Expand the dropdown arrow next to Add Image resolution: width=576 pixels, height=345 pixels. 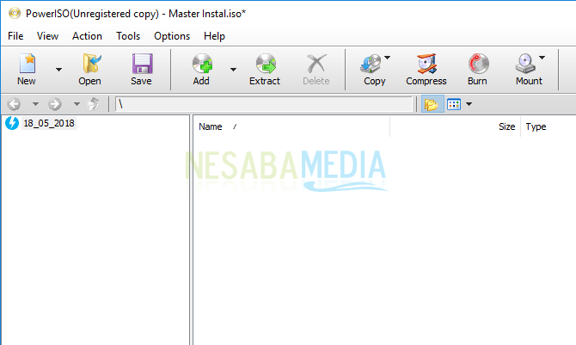(x=232, y=69)
